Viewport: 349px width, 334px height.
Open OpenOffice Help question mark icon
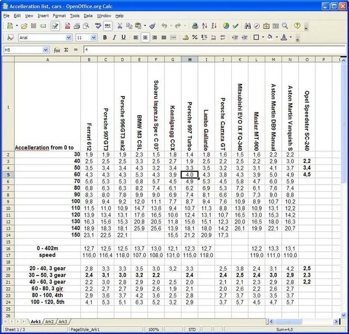[x=297, y=26]
